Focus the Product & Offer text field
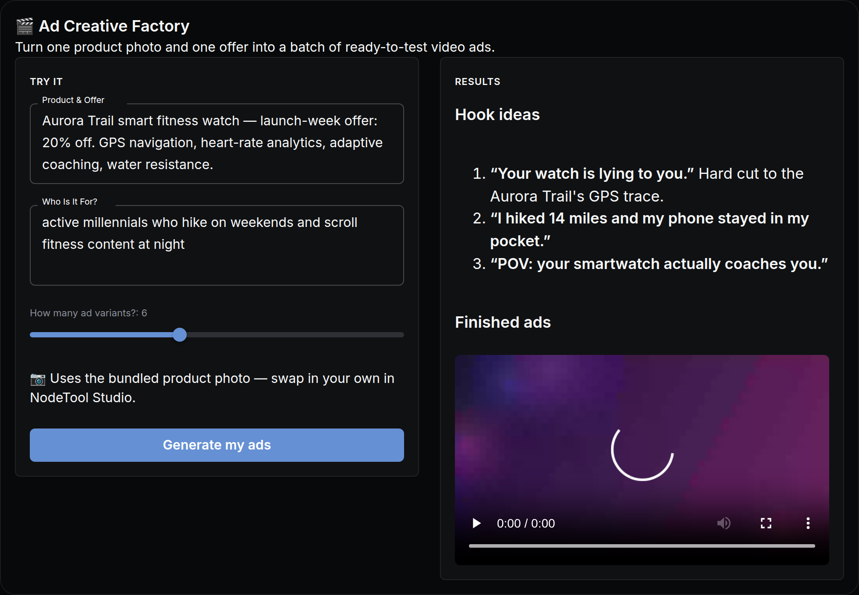The height and width of the screenshot is (595, 859). (217, 143)
